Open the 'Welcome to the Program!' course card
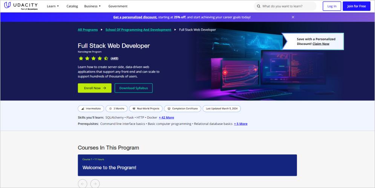375x188 pixels. (x=187, y=165)
